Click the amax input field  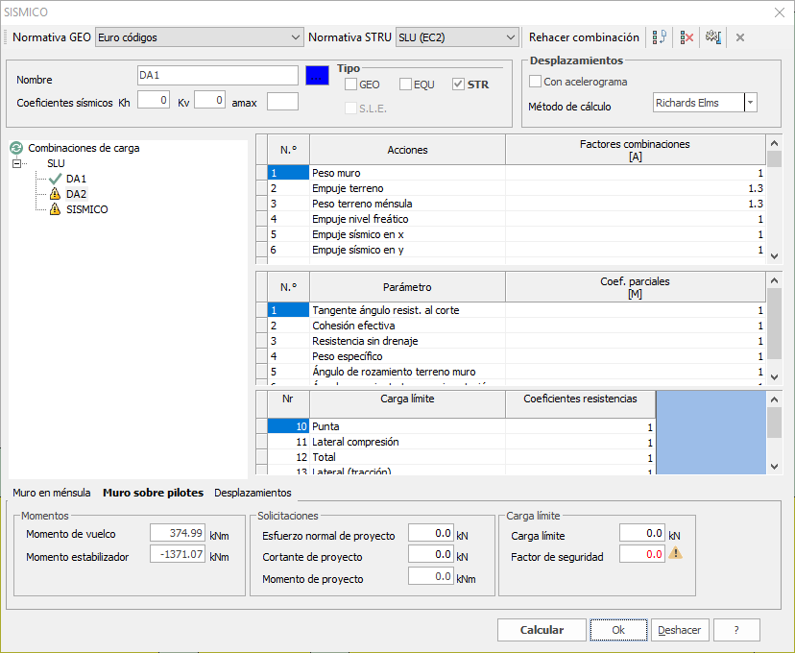pyautogui.click(x=282, y=101)
